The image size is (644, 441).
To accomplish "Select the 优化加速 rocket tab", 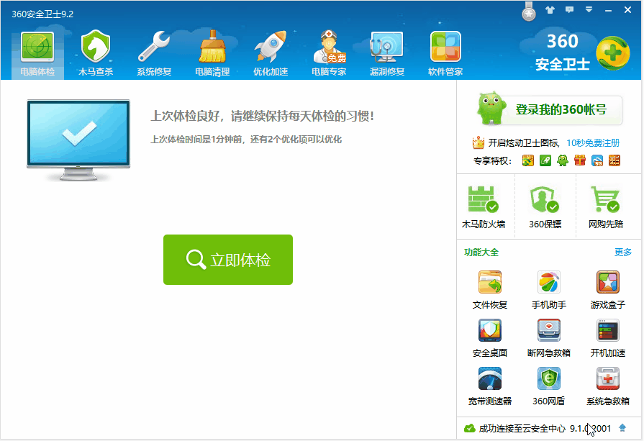I will (x=271, y=54).
